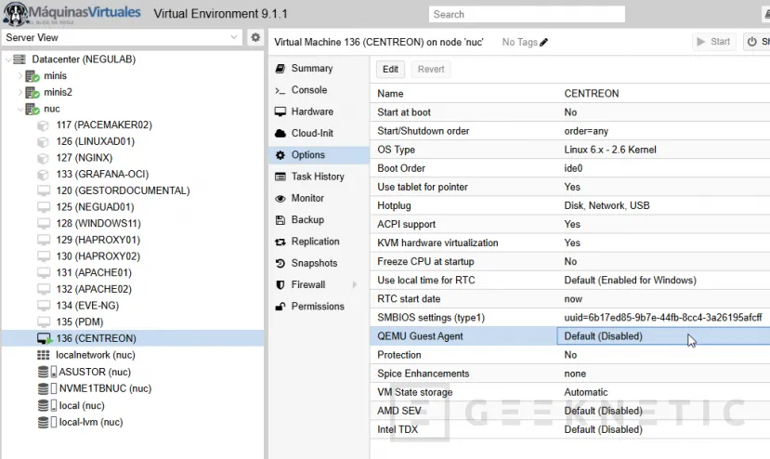Click the Summary book icon
This screenshot has width=770, height=459.
pos(280,69)
